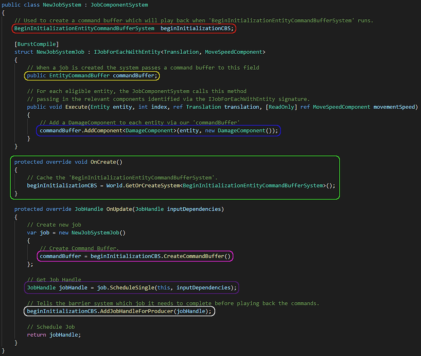The image size is (421, 356).
Task: Click "CreateCommandBuffer()" method call
Action: (197, 256)
